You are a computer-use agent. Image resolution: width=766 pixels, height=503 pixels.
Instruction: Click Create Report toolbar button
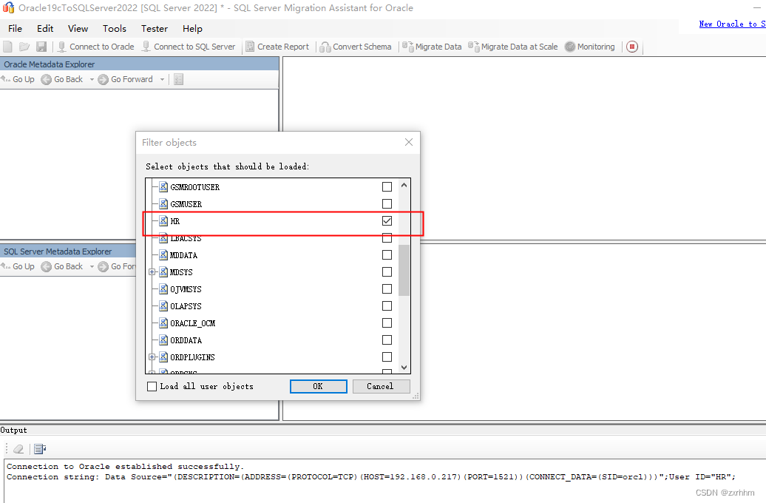tap(277, 47)
